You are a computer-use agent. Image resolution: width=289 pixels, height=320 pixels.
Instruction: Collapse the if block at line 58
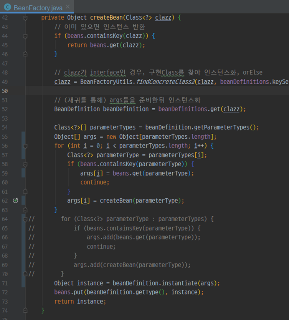click(25, 164)
